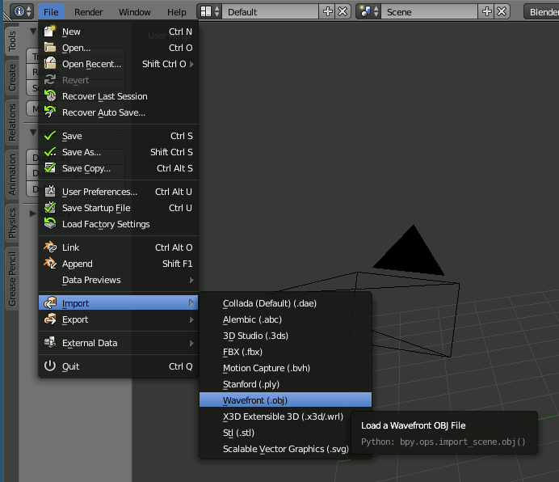
Task: Choose Scalable Vector Graphics (.svg) import
Action: pyautogui.click(x=285, y=449)
